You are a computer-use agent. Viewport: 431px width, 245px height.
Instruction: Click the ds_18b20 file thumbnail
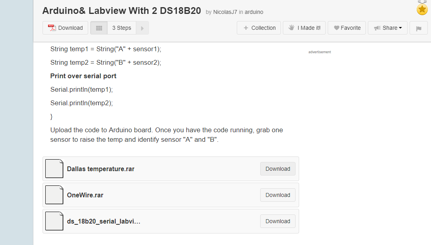click(x=54, y=221)
